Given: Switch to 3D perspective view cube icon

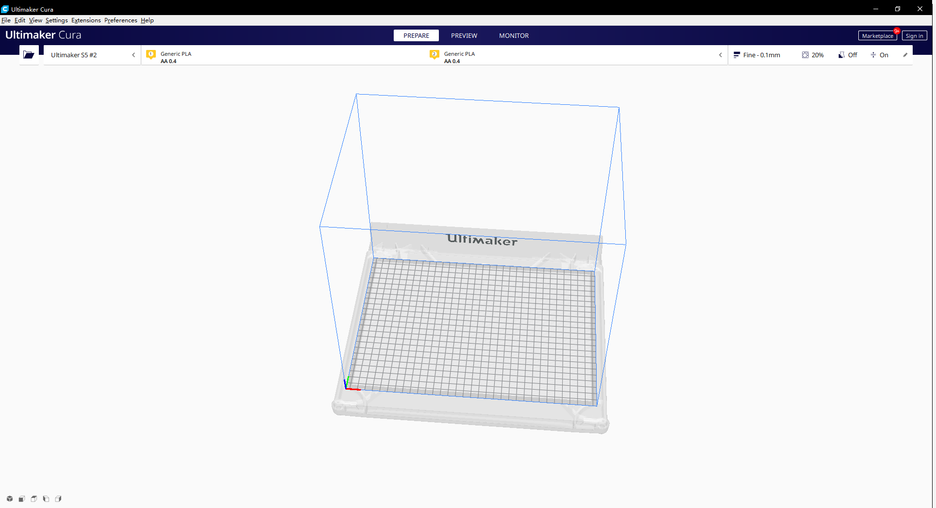Looking at the screenshot, I should (10, 499).
